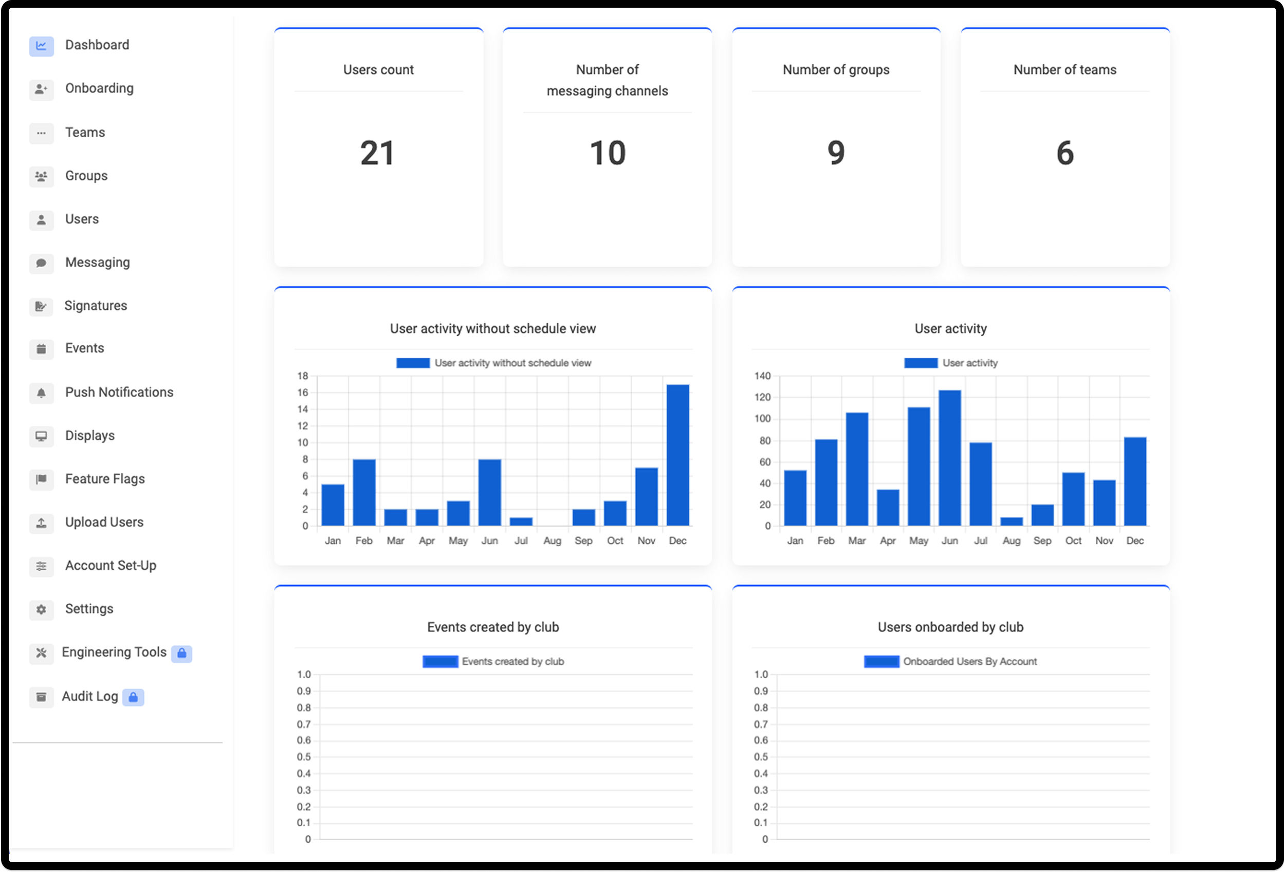Click the Feature Flags flag icon
Screen dimensions: 1285x872
pyautogui.click(x=41, y=479)
